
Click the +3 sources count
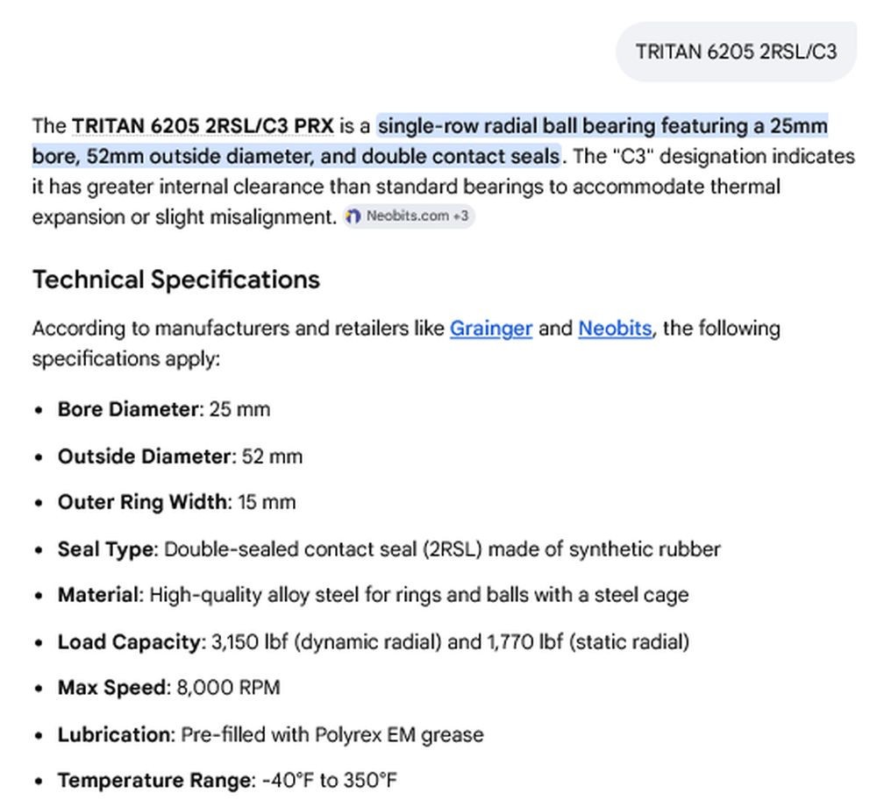(x=461, y=216)
